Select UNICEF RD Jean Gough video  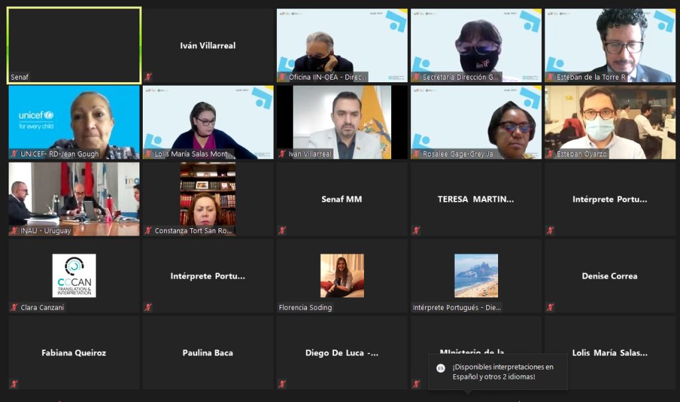pos(74,122)
